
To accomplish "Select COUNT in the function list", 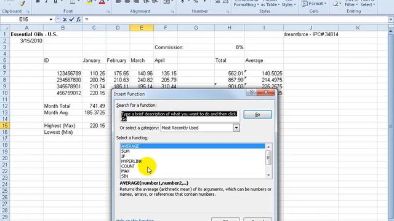I will point(193,166).
